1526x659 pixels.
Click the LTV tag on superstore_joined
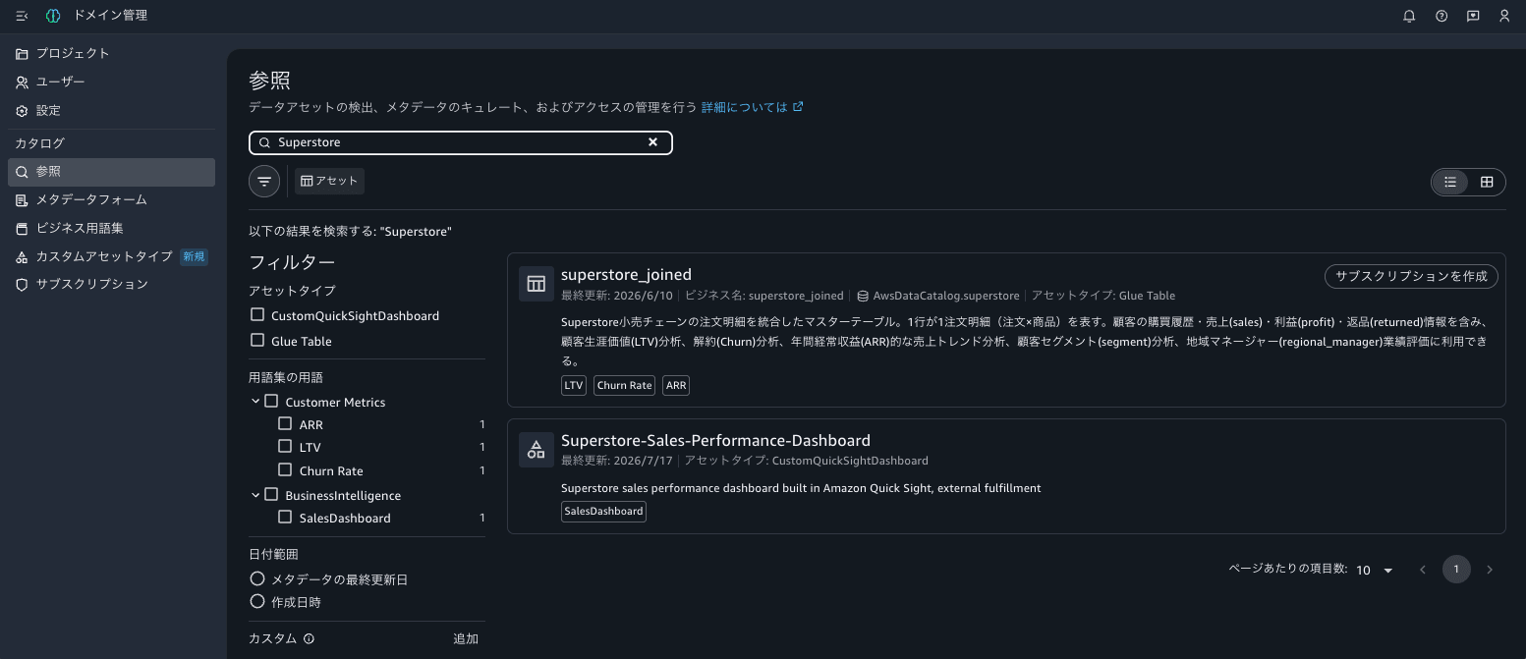(x=574, y=385)
